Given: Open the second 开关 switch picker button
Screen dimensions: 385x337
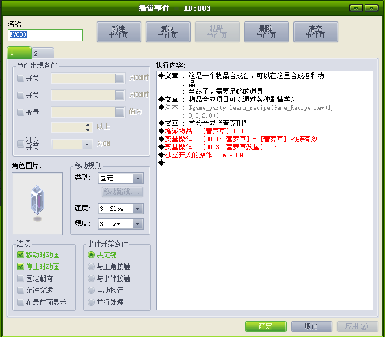Looking at the screenshot, I should tap(120, 96).
